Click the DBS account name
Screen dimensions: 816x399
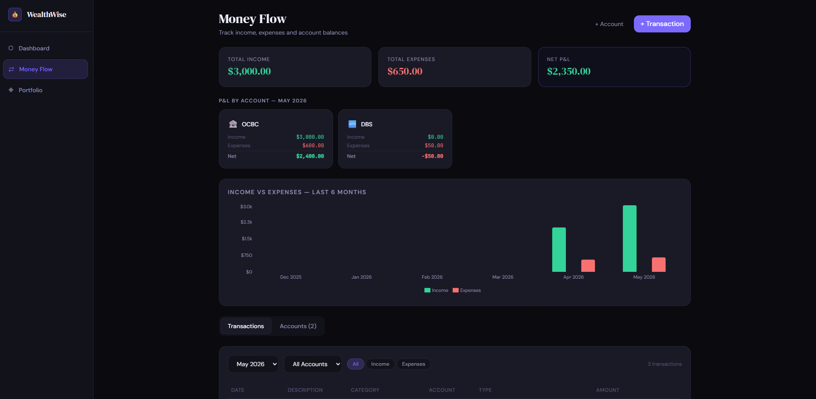[367, 124]
